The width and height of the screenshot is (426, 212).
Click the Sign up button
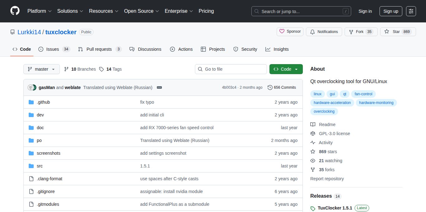pyautogui.click(x=390, y=11)
